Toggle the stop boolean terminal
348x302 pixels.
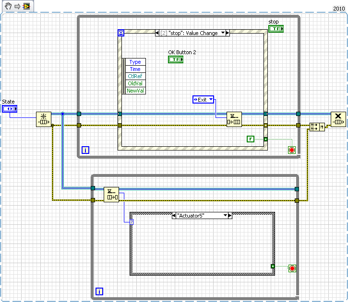click(276, 29)
